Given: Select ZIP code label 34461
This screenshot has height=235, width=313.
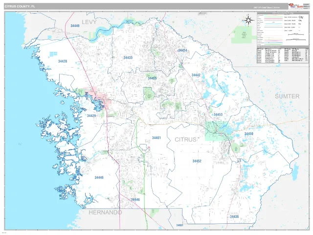Looking at the screenshot, I should pos(156,138).
